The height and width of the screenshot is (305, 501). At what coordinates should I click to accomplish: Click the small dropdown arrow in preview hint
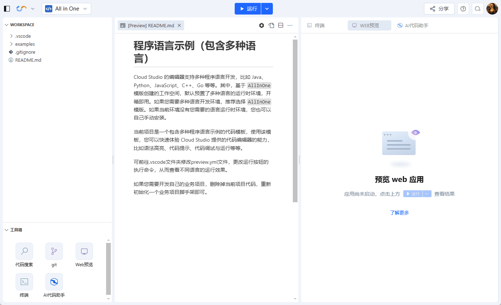pos(427,194)
